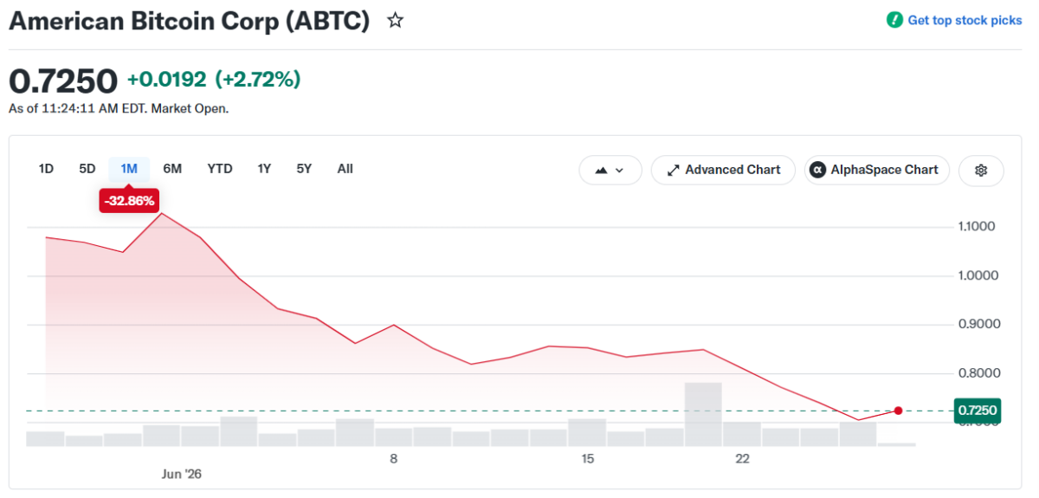
Task: Select the 1M time range tab
Action: click(x=129, y=169)
